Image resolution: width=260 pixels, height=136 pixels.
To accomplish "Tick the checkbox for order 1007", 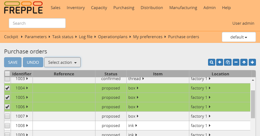I will click(x=7, y=116).
